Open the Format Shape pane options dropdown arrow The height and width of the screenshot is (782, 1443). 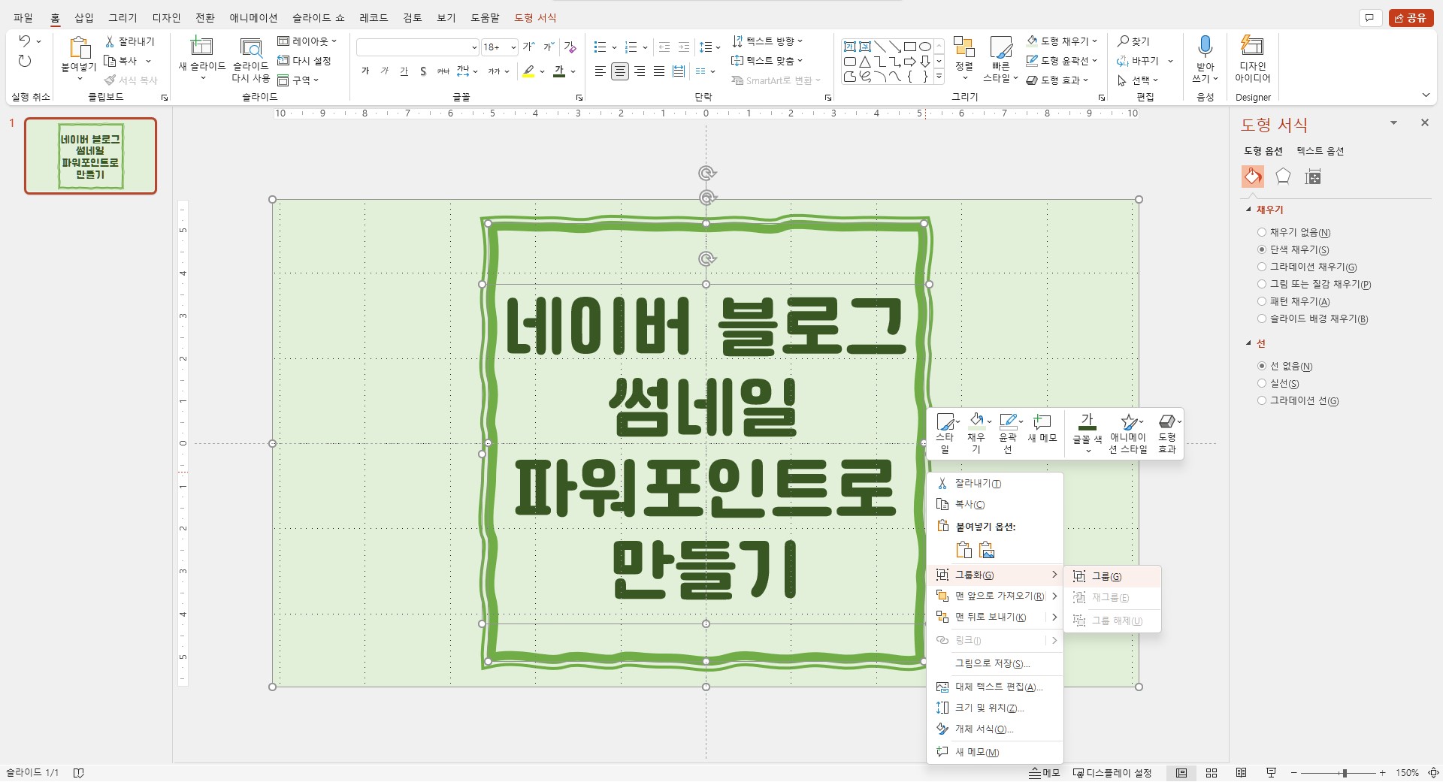coord(1393,122)
